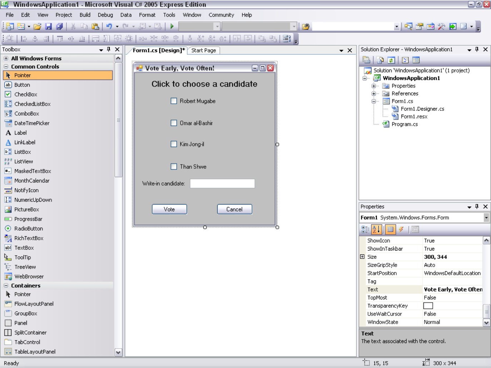Open the Toolbox hammer-and-wrench icon
491x368 pixels.
click(441, 26)
